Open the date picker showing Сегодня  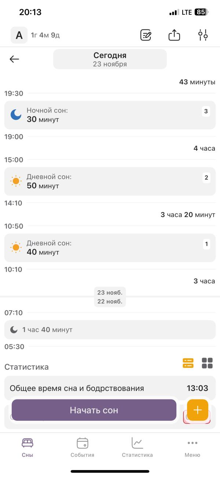point(110,59)
